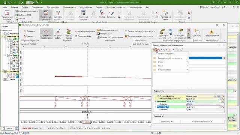This screenshot has height=135, width=240.
Task: Open the Откос submenu entry
Action: (x=171, y=62)
